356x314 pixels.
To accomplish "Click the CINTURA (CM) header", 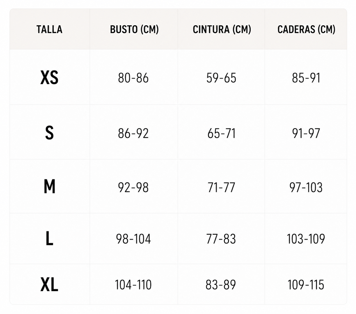I will tap(222, 29).
